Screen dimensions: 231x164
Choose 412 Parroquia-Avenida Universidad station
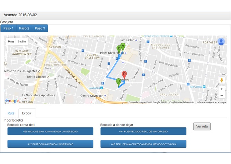[x=51, y=144]
